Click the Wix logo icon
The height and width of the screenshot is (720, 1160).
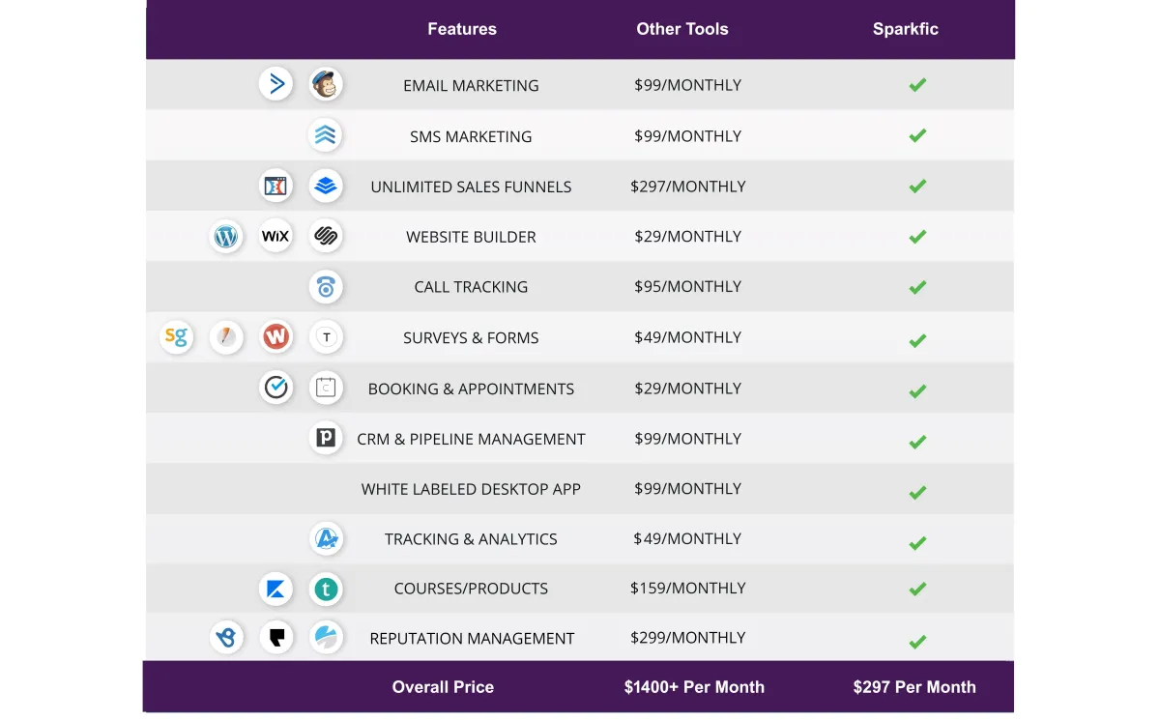275,236
